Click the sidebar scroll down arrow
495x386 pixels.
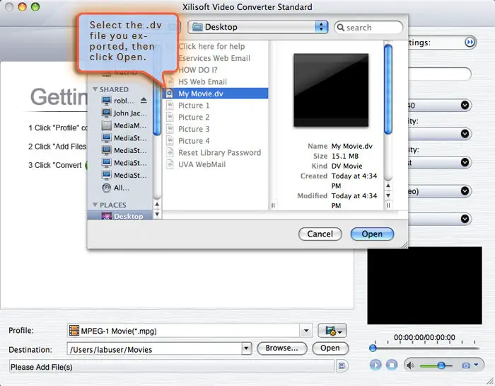[x=157, y=214]
